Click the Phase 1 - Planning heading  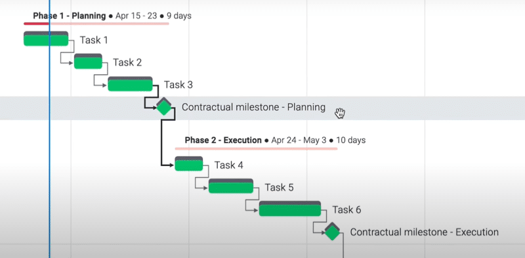point(70,16)
